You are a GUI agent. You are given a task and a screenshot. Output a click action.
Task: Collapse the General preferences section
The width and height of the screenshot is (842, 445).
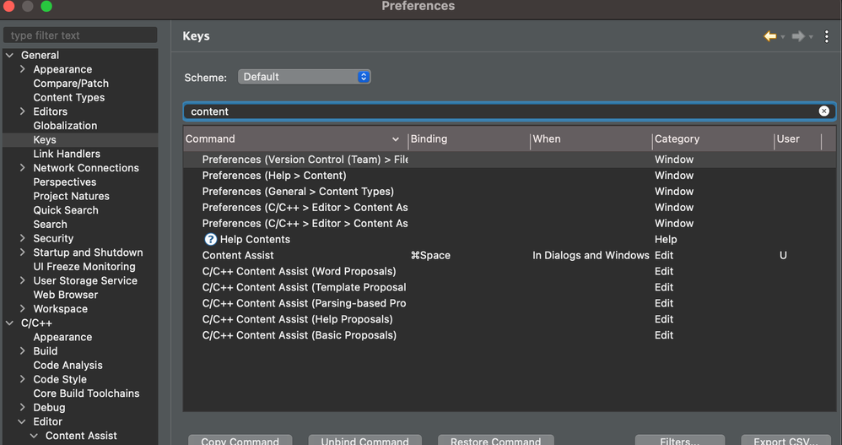[x=10, y=55]
